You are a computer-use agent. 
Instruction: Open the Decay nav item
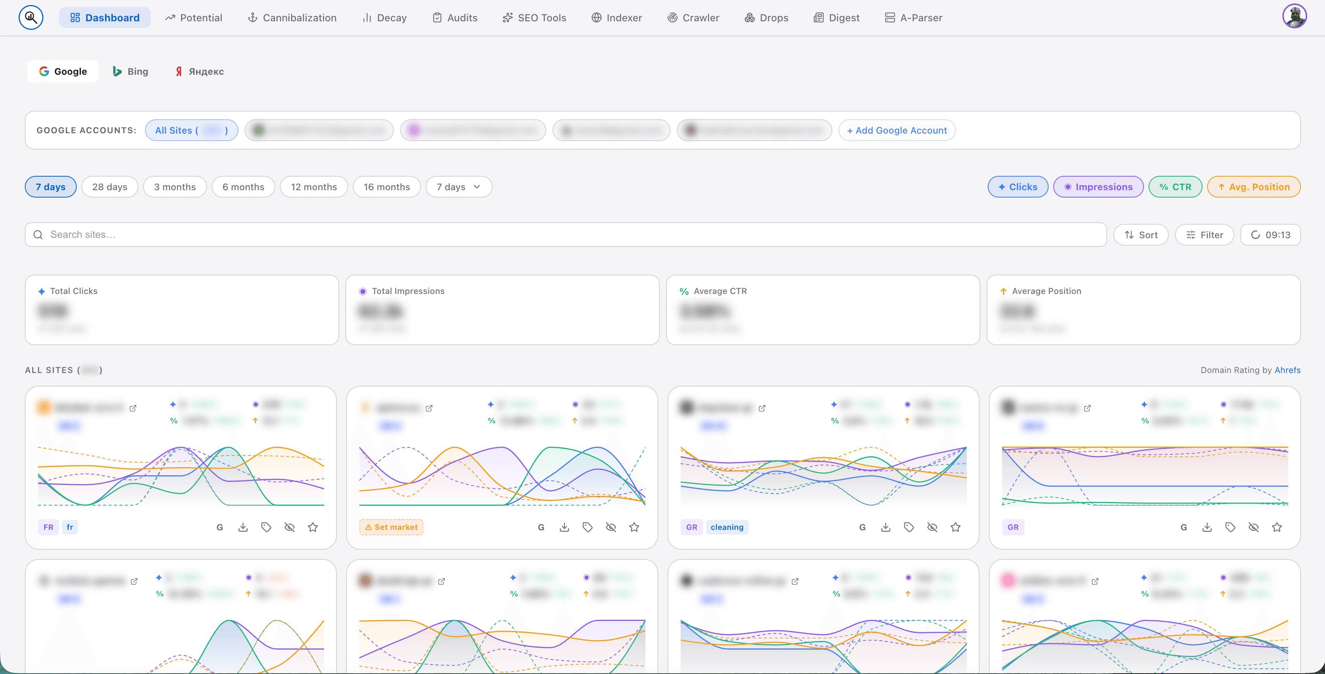pos(385,17)
